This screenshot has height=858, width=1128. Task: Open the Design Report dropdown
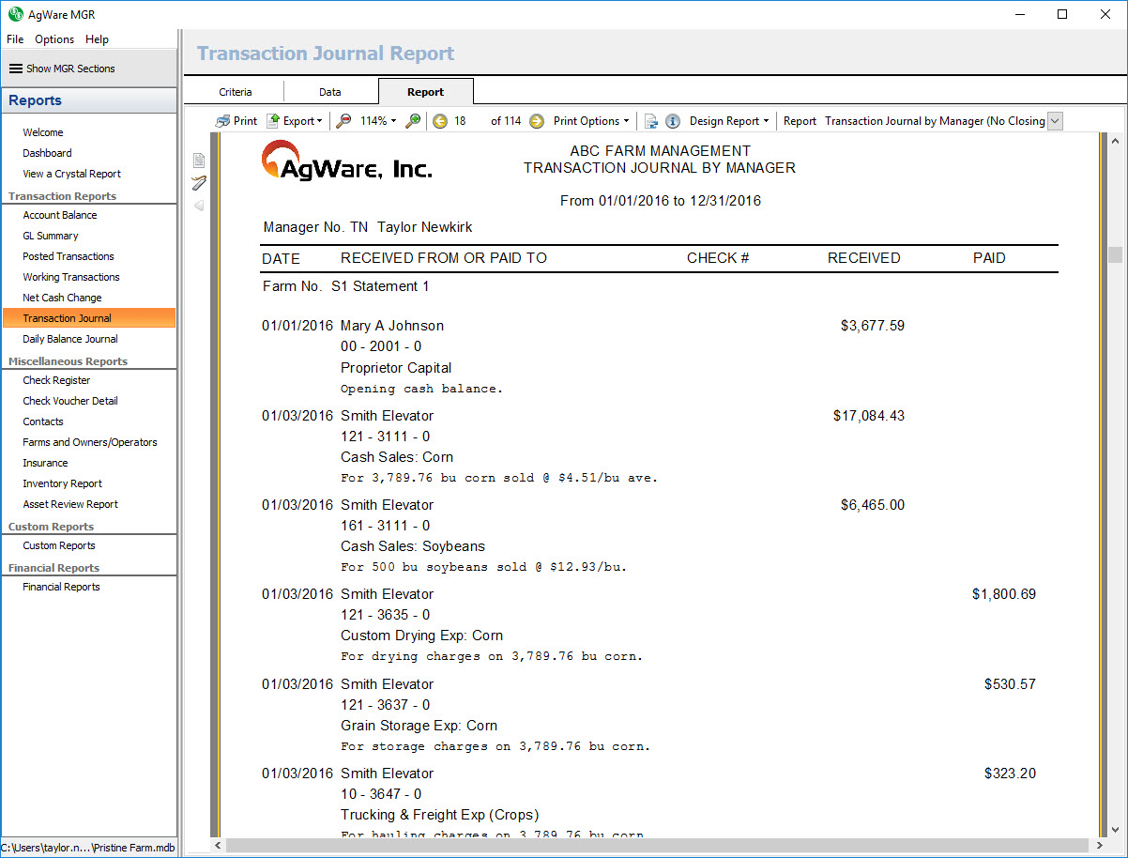pos(728,121)
